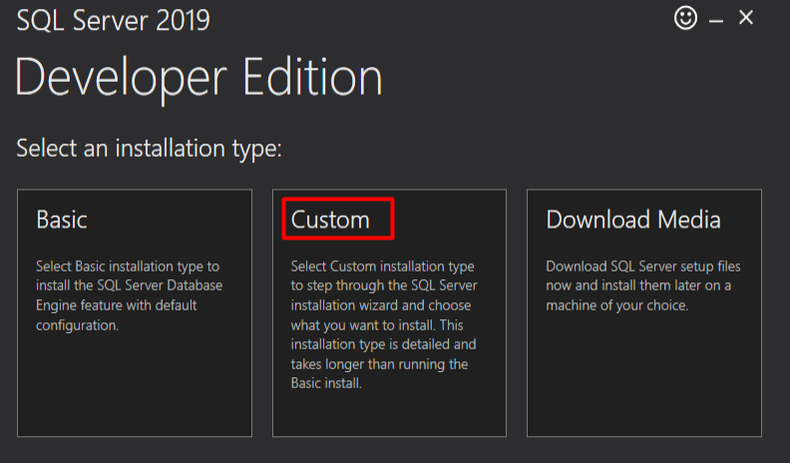Viewport: 790px width, 463px height.
Task: Minimize the SQL Server installer window
Action: [716, 21]
